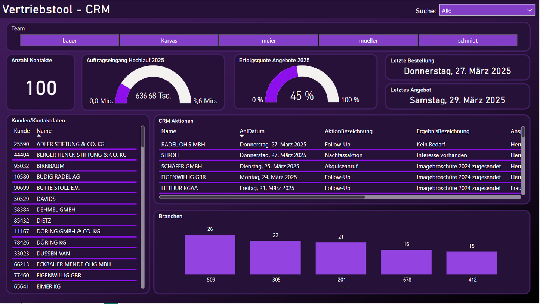This screenshot has width=540, height=304.
Task: Toggle schmidt team filter
Action: click(468, 40)
